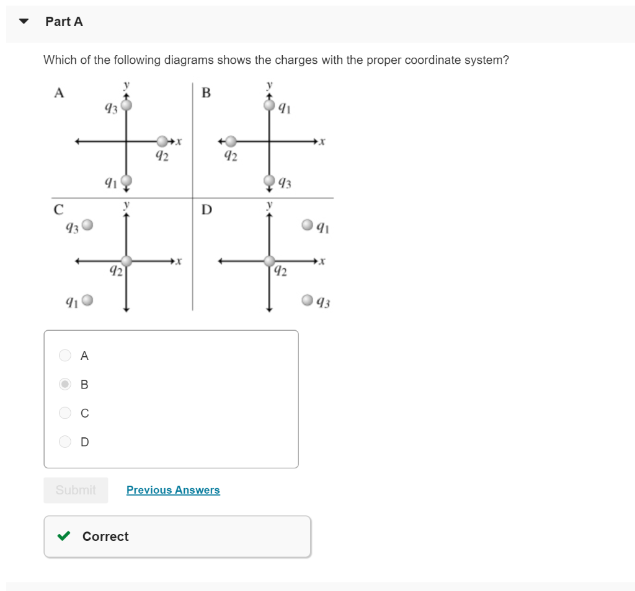
Task: Select the charge q3 sphere in diagram A
Action: 126,106
